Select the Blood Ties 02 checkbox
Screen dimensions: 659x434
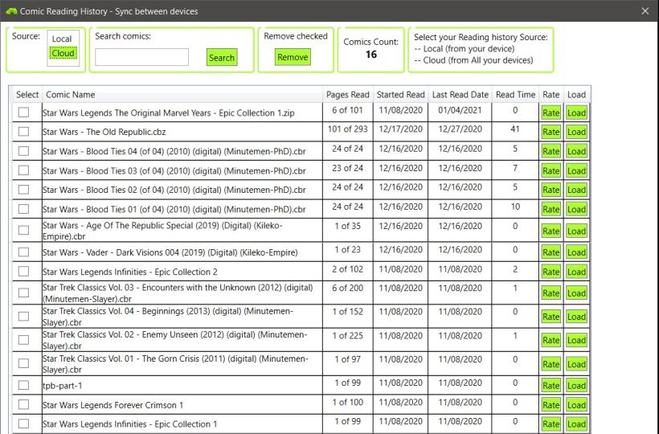(23, 190)
